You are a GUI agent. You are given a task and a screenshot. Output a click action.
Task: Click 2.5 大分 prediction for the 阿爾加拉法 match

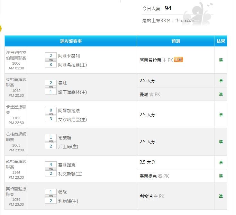(147, 114)
